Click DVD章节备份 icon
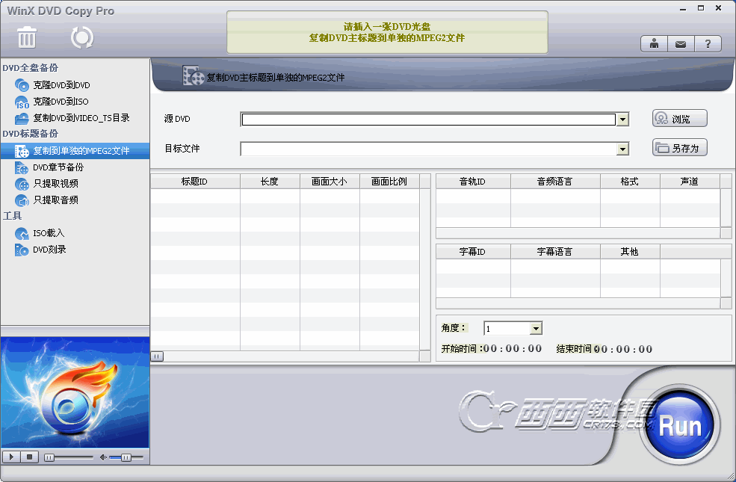The height and width of the screenshot is (482, 736). (22, 167)
